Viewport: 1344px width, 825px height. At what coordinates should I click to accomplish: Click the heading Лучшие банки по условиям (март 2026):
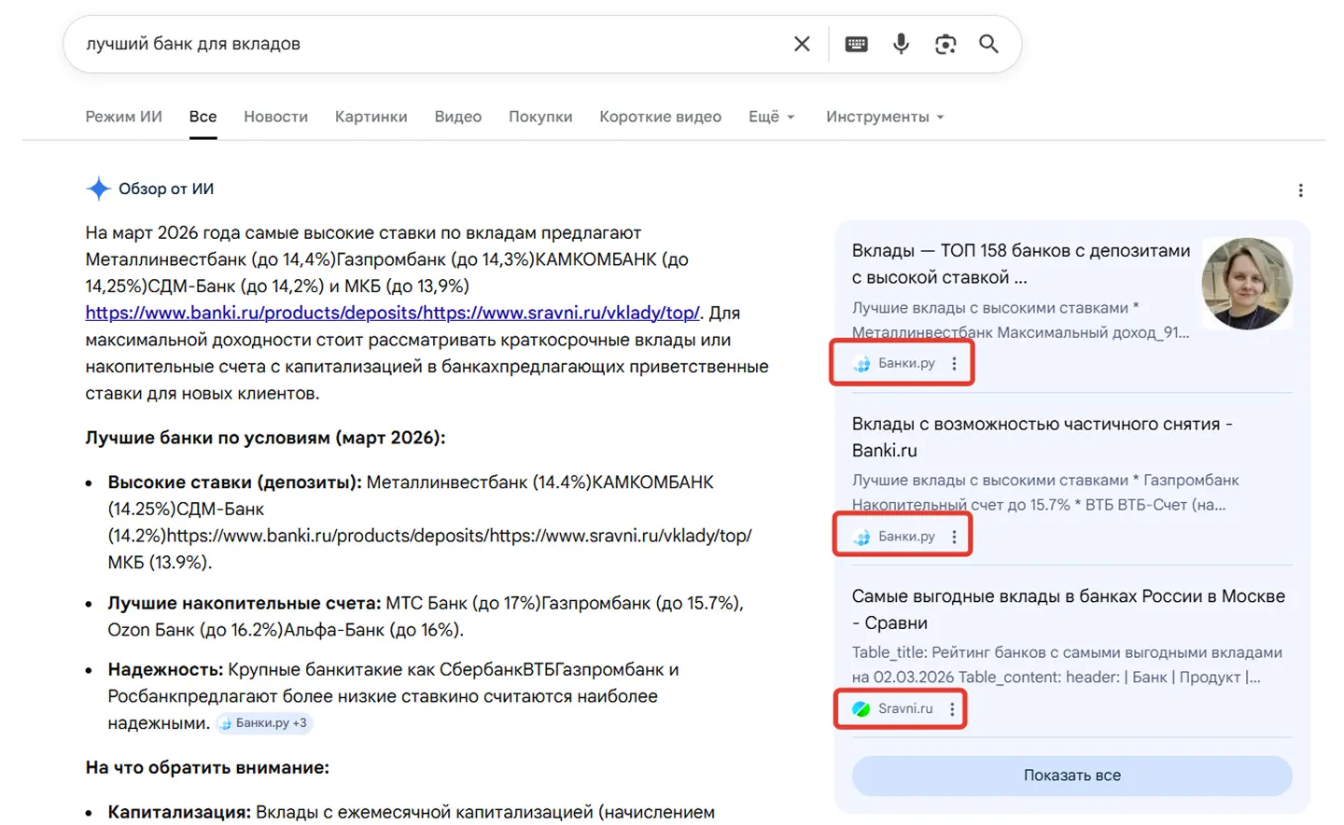click(x=265, y=438)
